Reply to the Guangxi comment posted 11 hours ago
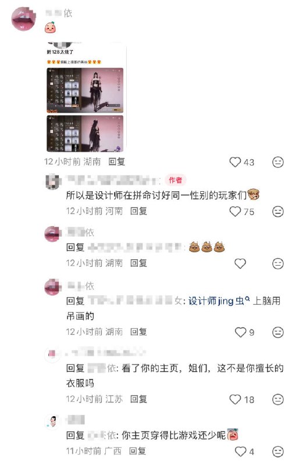 137,451
